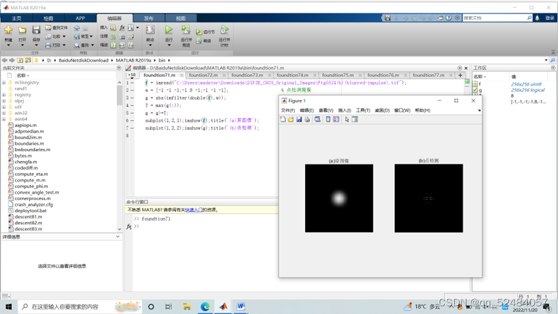Select bwboundaries.m in the file list
Viewport: 558px width, 314px height.
32,150
